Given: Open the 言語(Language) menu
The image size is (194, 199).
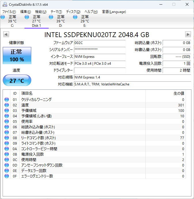Looking at the screenshot, I should tap(114, 12).
